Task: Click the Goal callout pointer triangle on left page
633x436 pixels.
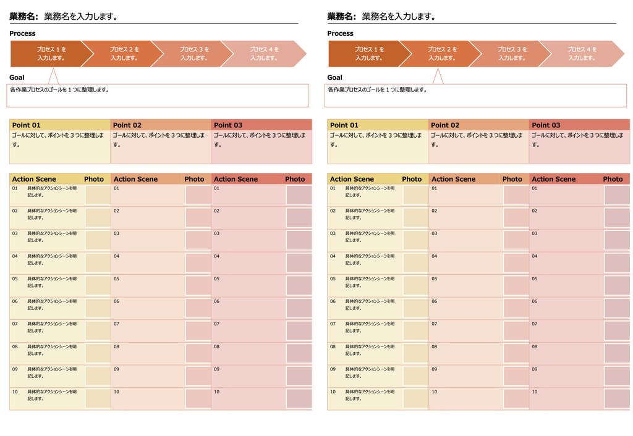Action: [x=53, y=77]
